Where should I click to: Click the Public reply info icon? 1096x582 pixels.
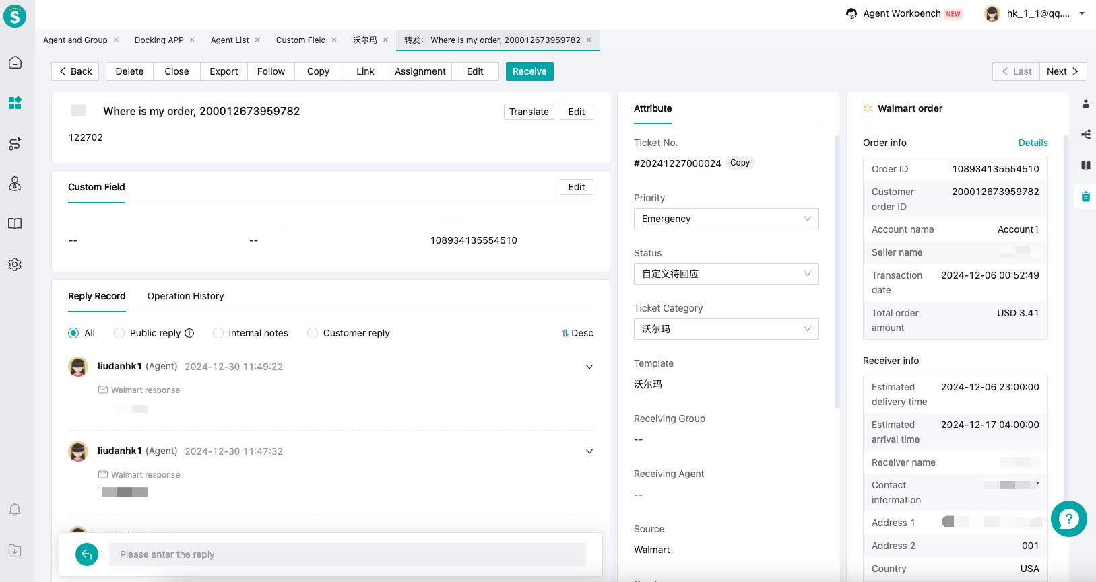click(189, 333)
